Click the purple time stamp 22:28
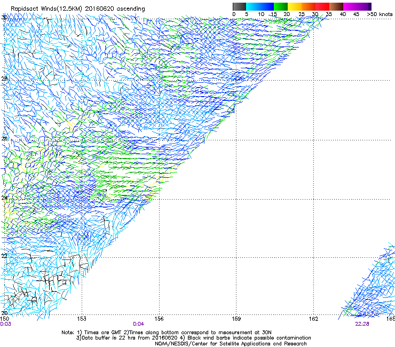Viewport: 395px width, 347px height. pos(362,324)
